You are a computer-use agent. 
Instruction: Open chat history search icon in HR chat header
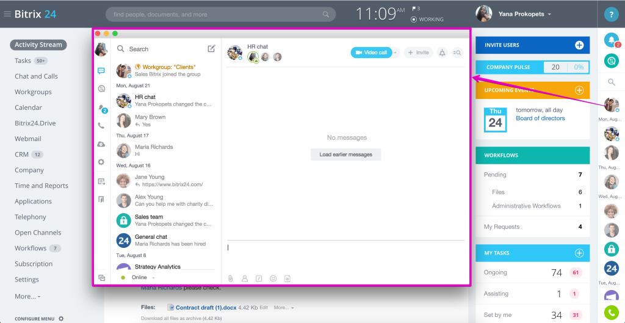pyautogui.click(x=458, y=53)
